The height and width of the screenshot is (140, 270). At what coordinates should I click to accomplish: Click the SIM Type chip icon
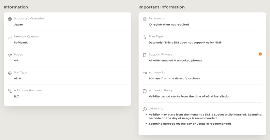point(10,73)
